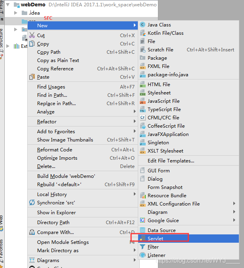Choose Directory Path

[83, 223]
